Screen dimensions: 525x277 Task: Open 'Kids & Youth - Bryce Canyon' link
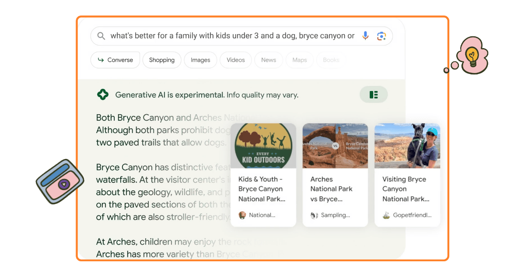point(262,189)
